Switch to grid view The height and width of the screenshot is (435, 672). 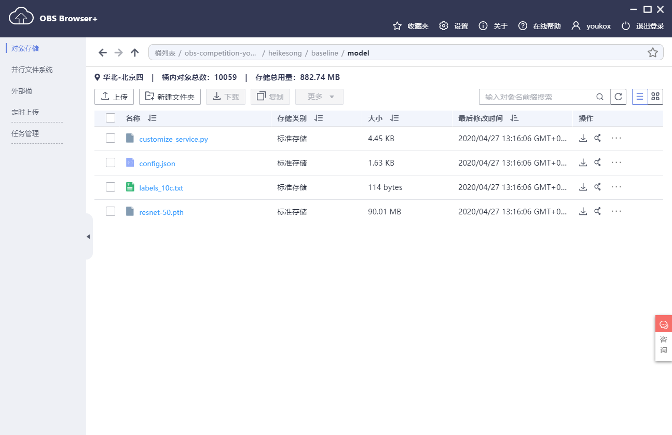pos(655,97)
